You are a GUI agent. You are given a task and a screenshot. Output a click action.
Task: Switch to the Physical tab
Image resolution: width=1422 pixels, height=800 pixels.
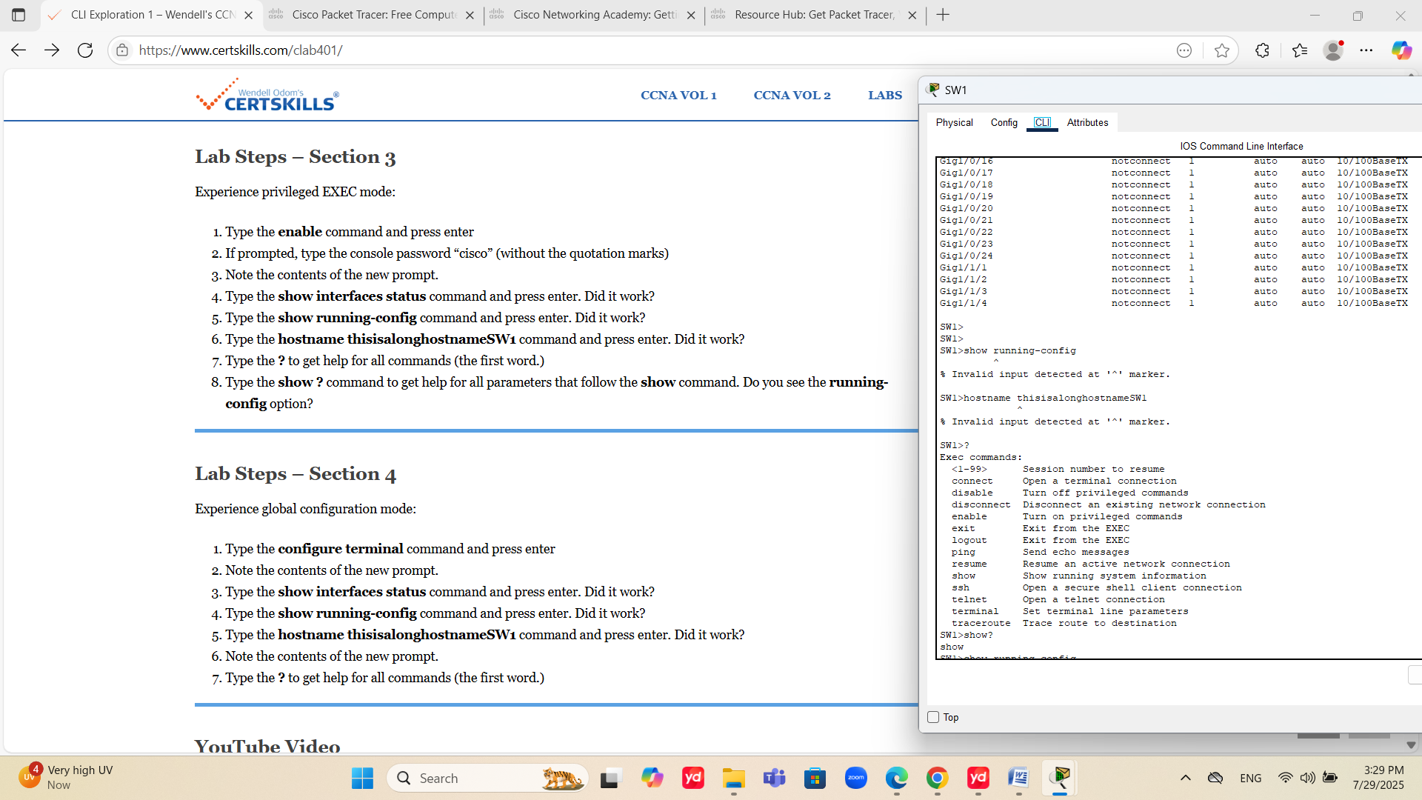click(x=954, y=123)
